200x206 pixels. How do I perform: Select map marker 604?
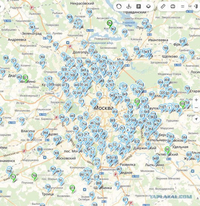coord(160,82)
